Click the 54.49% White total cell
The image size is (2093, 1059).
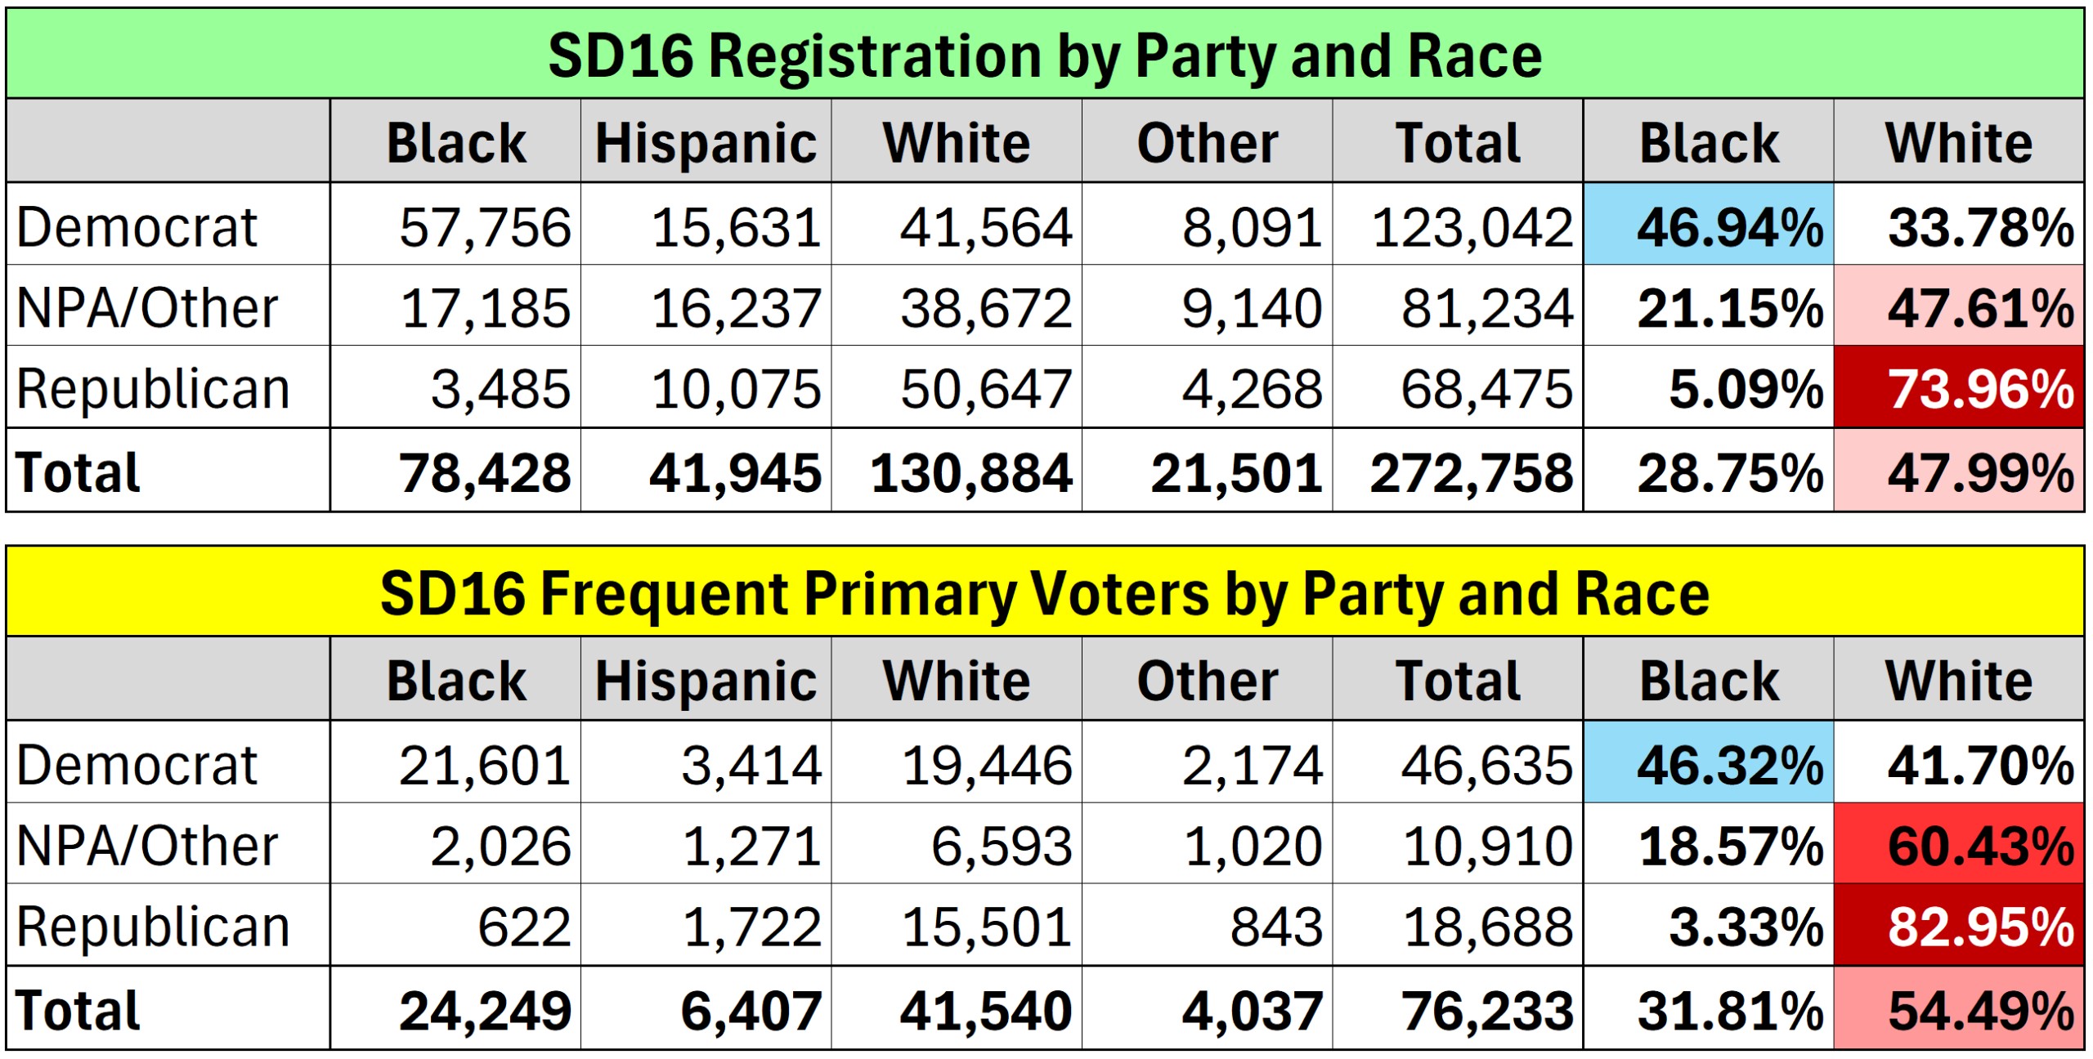1958,1008
